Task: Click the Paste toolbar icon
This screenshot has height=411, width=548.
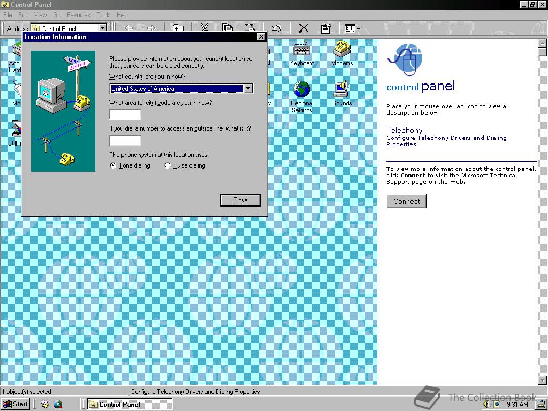Action: (x=249, y=28)
